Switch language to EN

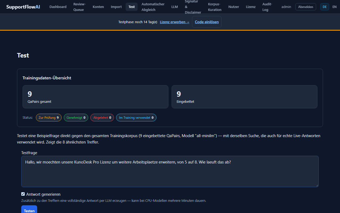point(334,7)
